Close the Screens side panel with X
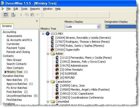 tap(37, 21)
